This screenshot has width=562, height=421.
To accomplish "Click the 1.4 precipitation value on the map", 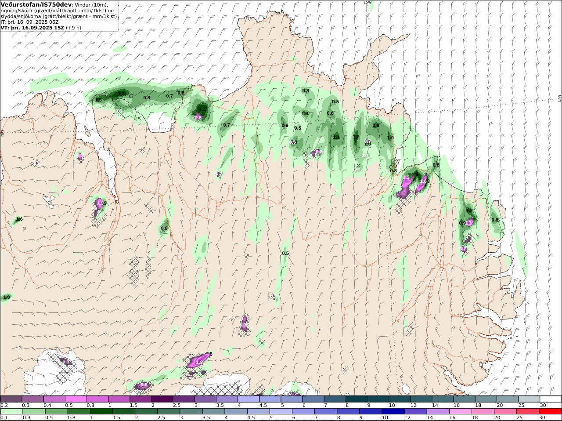I will [x=202, y=110].
